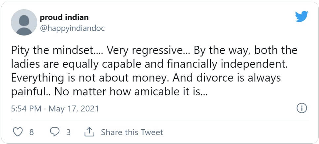Viewport: 319px width, 144px height.
Task: Click the share upload arrow icon
Action: point(89,132)
